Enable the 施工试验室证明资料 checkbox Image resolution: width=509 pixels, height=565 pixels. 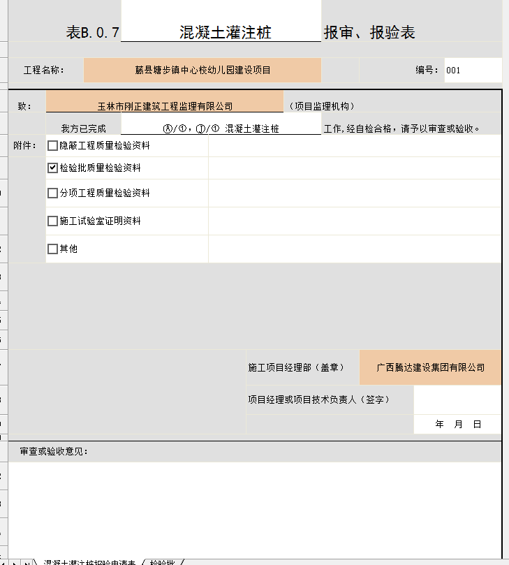coord(52,221)
